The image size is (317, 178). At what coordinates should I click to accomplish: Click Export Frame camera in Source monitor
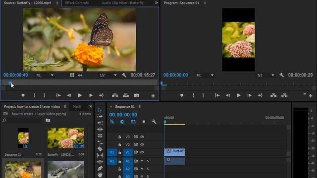coord(137,95)
